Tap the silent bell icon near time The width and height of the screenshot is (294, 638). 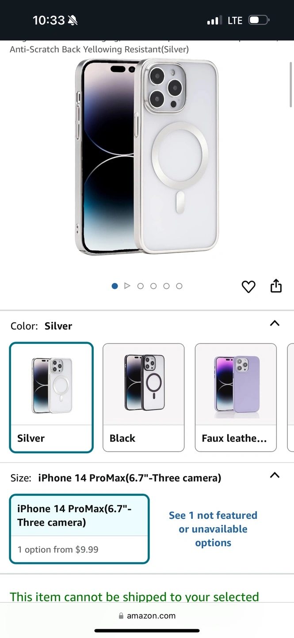click(x=73, y=20)
